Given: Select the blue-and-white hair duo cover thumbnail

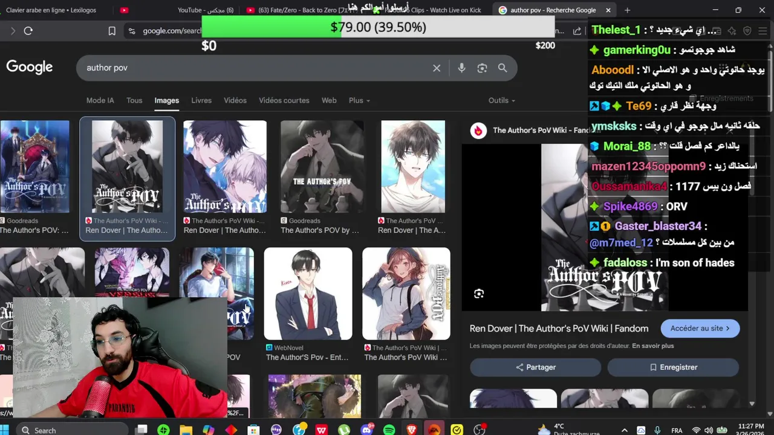Looking at the screenshot, I should tap(225, 167).
